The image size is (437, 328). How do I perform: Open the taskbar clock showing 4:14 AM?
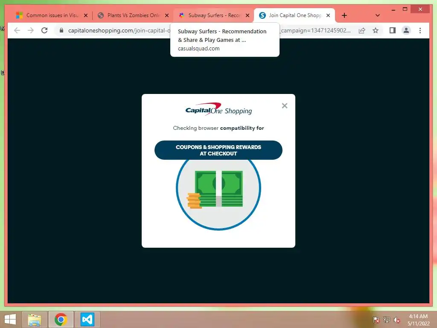tap(418, 319)
